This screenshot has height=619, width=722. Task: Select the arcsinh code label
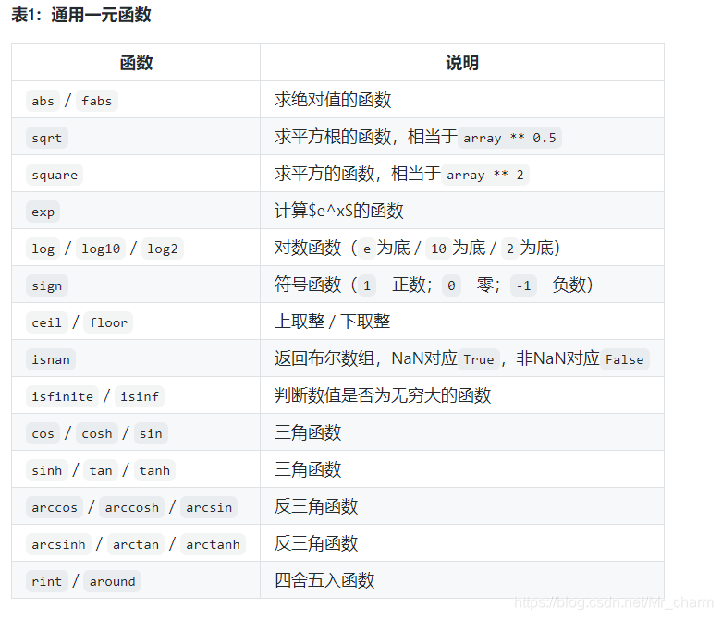tap(58, 544)
